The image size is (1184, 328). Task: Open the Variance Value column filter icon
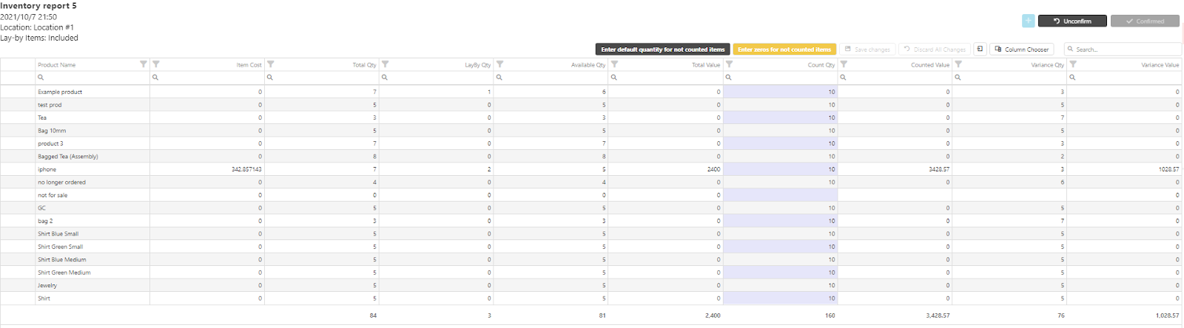(1074, 64)
